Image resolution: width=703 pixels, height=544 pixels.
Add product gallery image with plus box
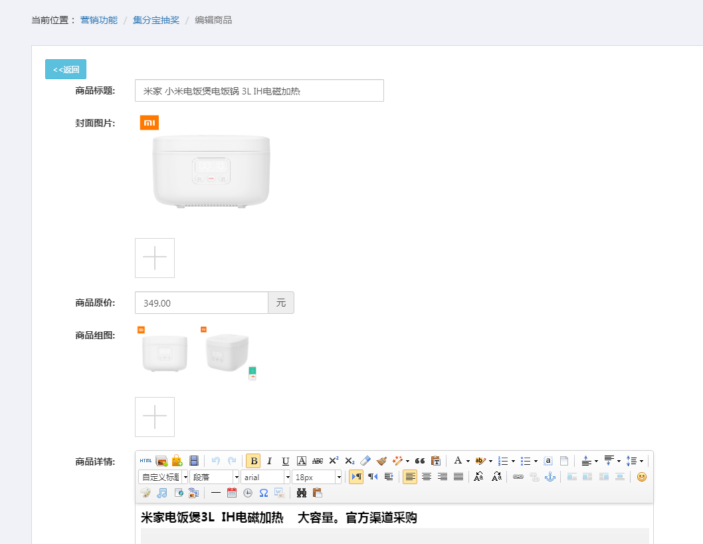tap(155, 417)
